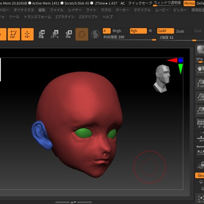The height and width of the screenshot is (204, 204).
Task: Click the blue Z-axis dot
Action: pyautogui.click(x=181, y=60)
